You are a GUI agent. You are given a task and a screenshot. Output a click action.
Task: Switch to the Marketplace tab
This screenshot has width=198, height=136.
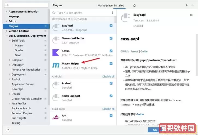tap(105, 5)
